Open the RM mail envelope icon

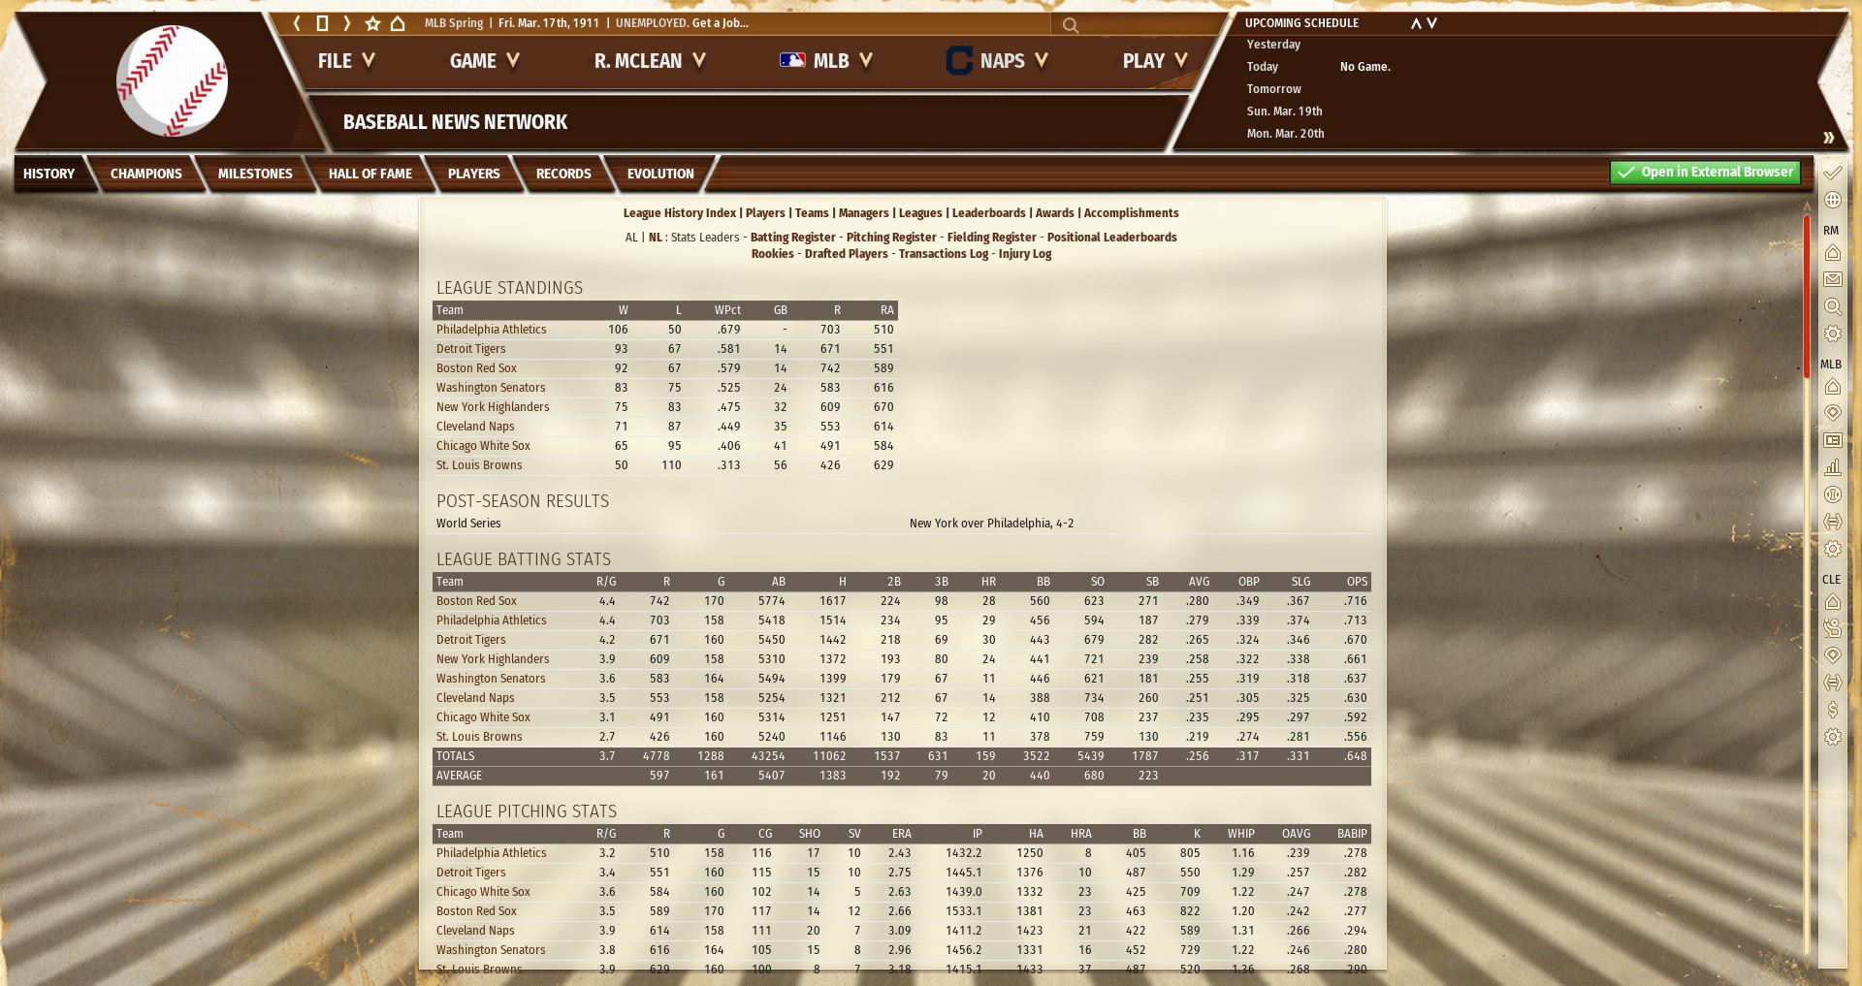click(1832, 279)
